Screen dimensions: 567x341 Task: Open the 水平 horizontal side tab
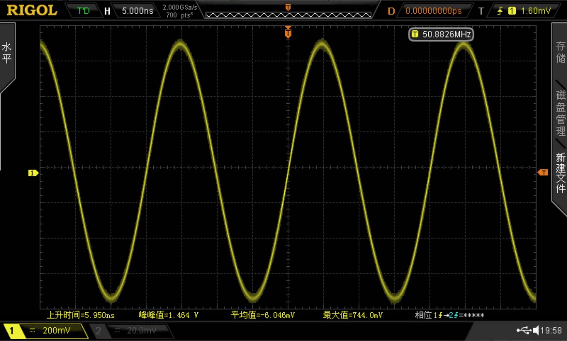coord(7,53)
